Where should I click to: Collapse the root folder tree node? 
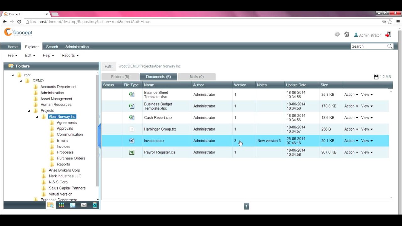click(x=13, y=75)
